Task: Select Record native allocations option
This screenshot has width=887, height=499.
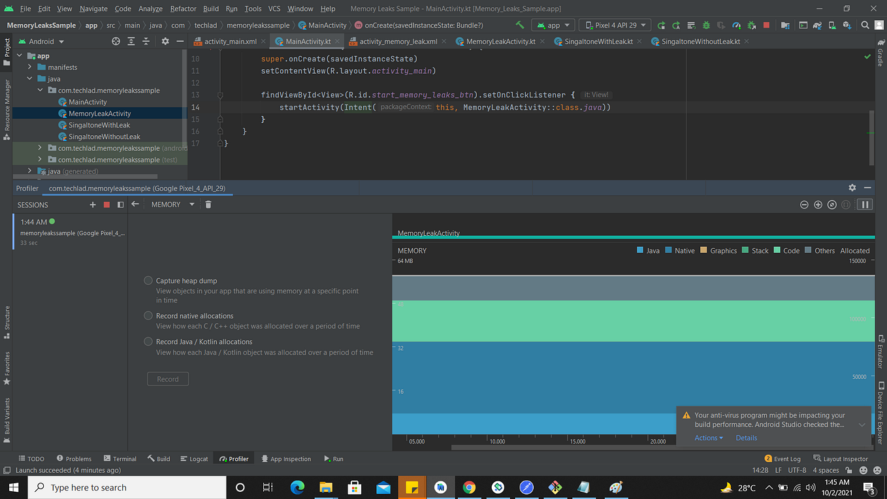Action: (148, 315)
